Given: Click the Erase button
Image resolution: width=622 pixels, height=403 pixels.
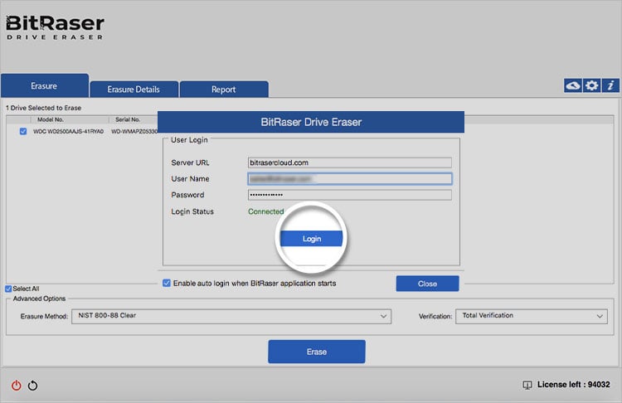Looking at the screenshot, I should tap(317, 352).
